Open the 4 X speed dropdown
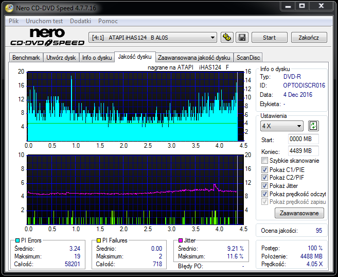This screenshot has height=277, width=338. pos(282,126)
